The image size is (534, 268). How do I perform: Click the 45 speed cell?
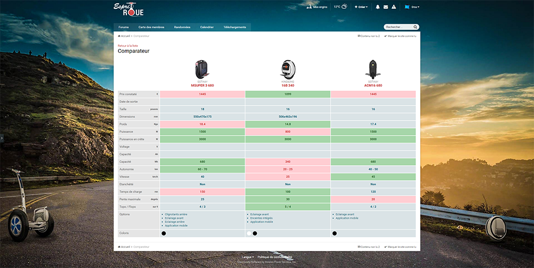[373, 177]
